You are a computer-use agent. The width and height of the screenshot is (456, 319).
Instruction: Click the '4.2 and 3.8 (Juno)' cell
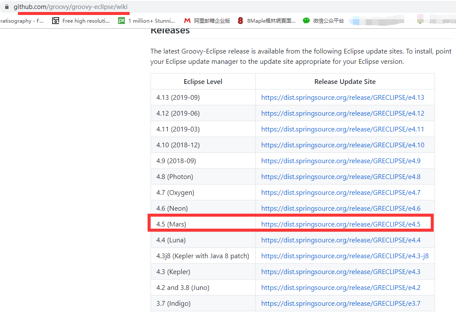pos(203,288)
